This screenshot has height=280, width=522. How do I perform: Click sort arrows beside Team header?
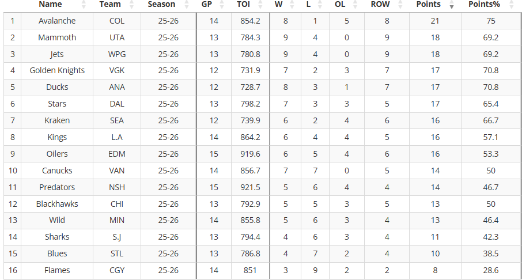(x=131, y=5)
